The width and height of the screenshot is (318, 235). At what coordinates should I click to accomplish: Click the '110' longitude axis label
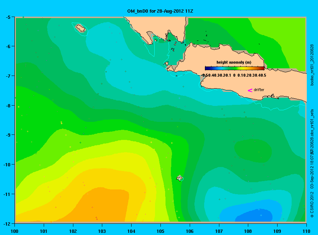[306, 231]
